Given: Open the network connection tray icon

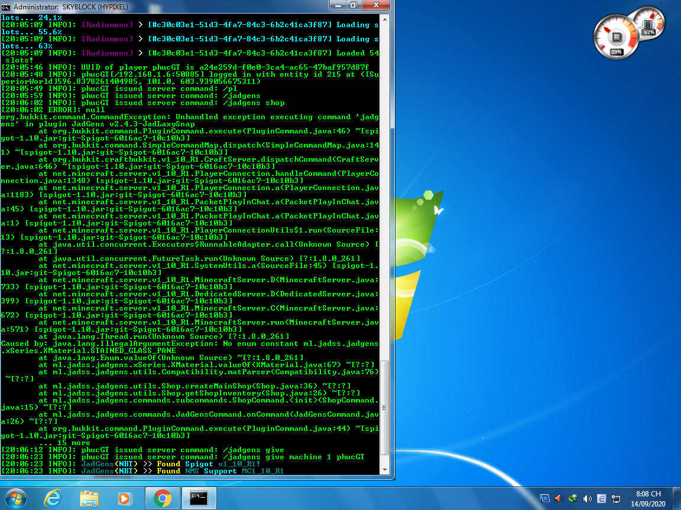Looking at the screenshot, I should 615,499.
